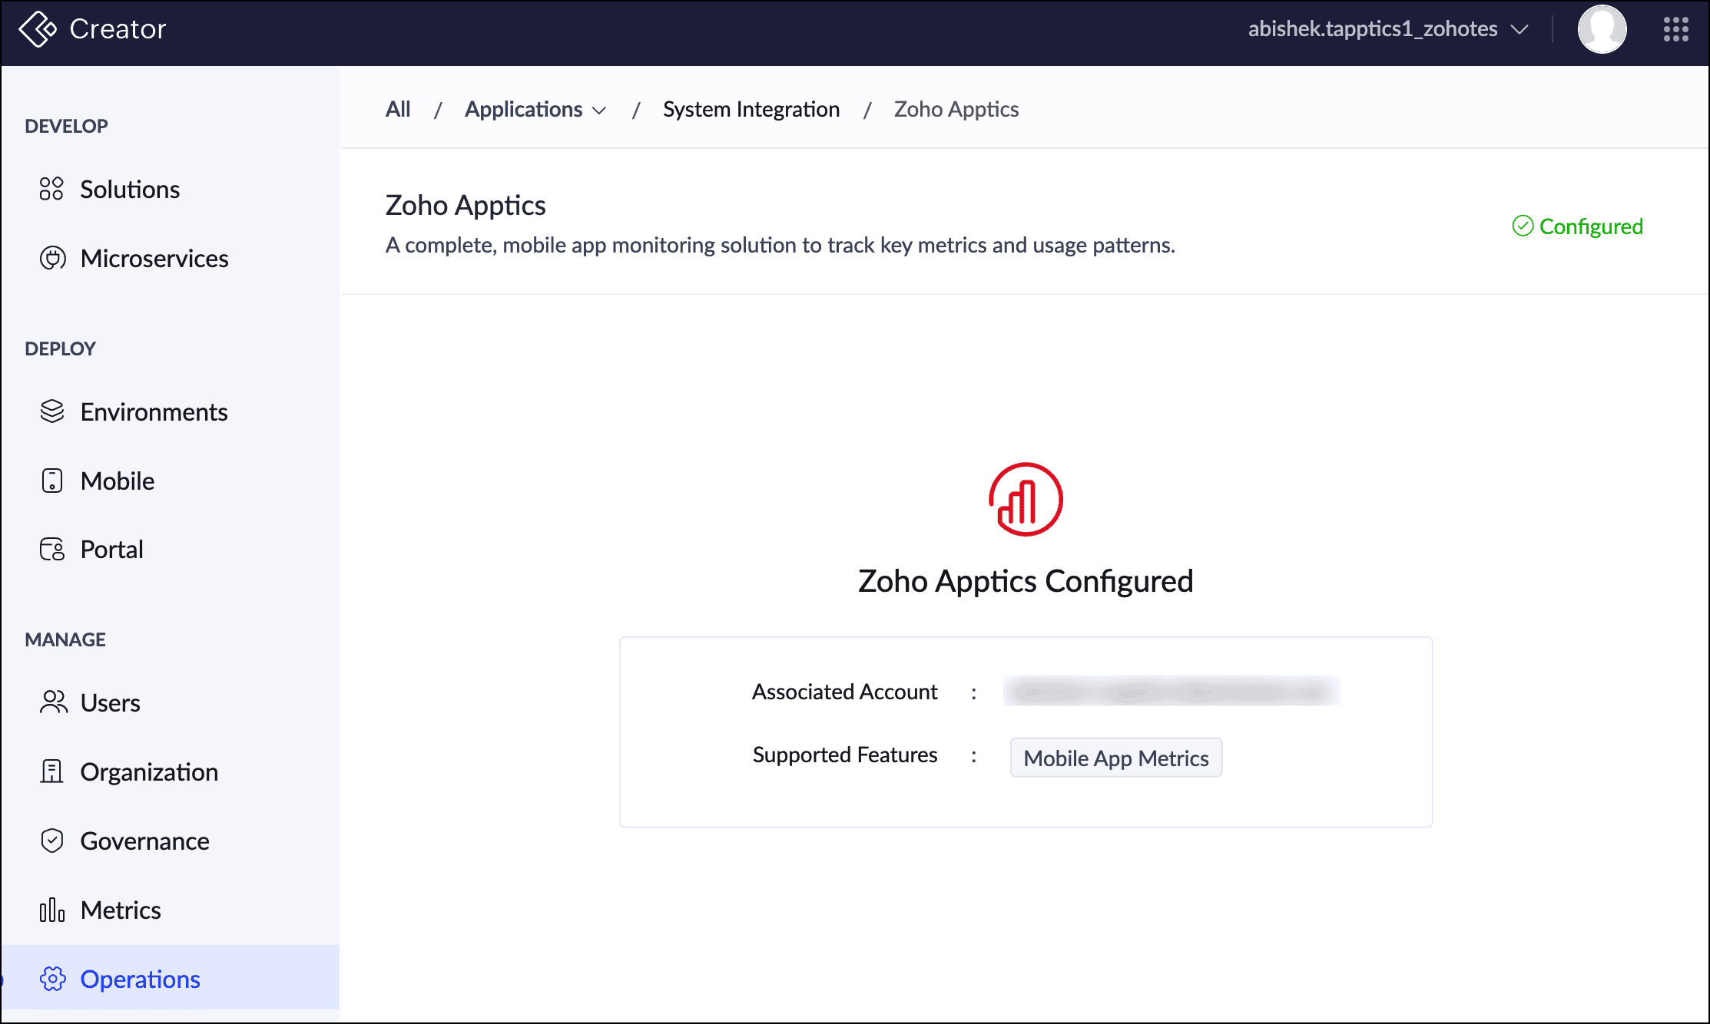1710x1024 pixels.
Task: Click the Users people icon
Action: tap(52, 702)
